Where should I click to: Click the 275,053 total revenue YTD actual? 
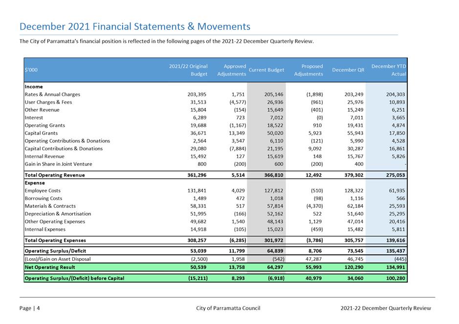pos(396,175)
